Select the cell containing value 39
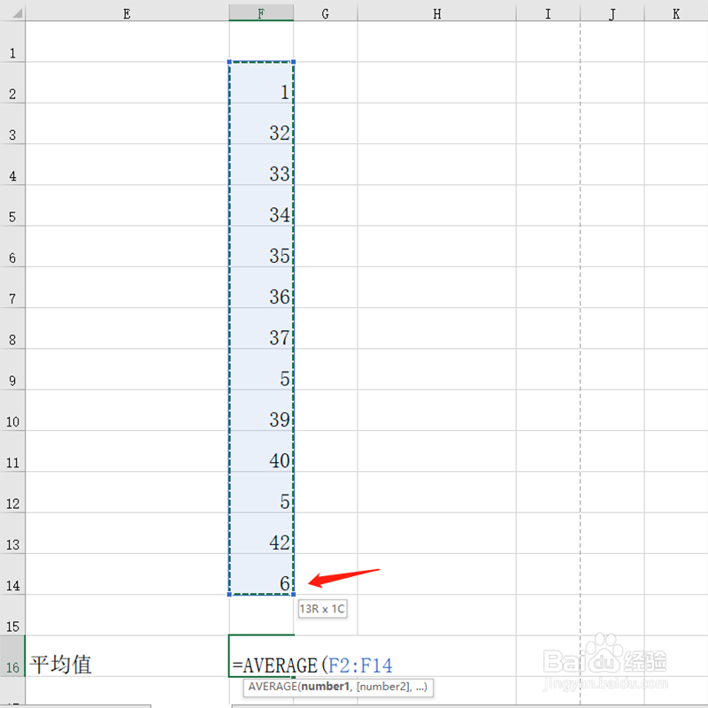 (261, 419)
